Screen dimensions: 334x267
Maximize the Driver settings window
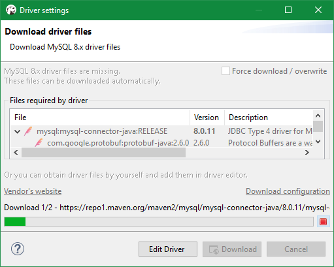[288, 10]
